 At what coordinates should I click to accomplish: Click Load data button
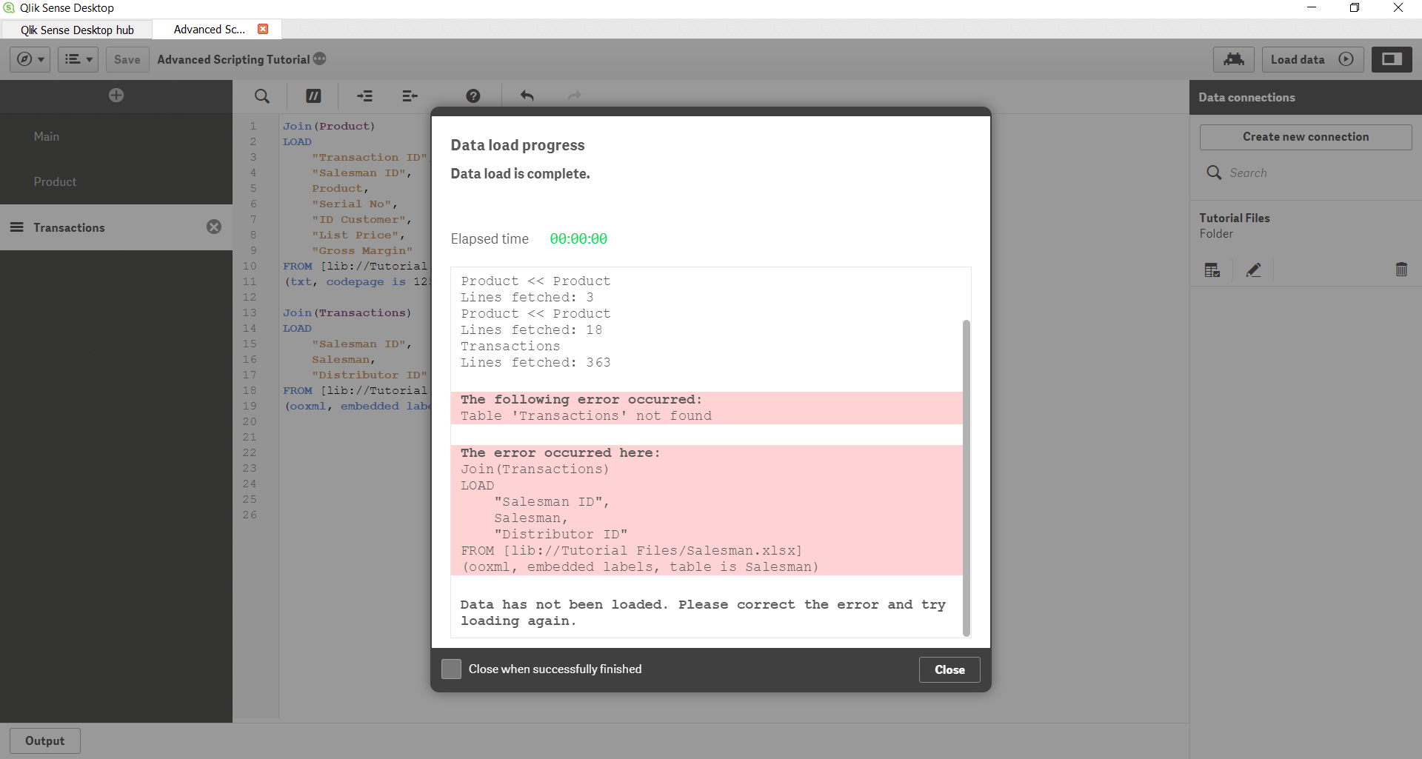1312,59
